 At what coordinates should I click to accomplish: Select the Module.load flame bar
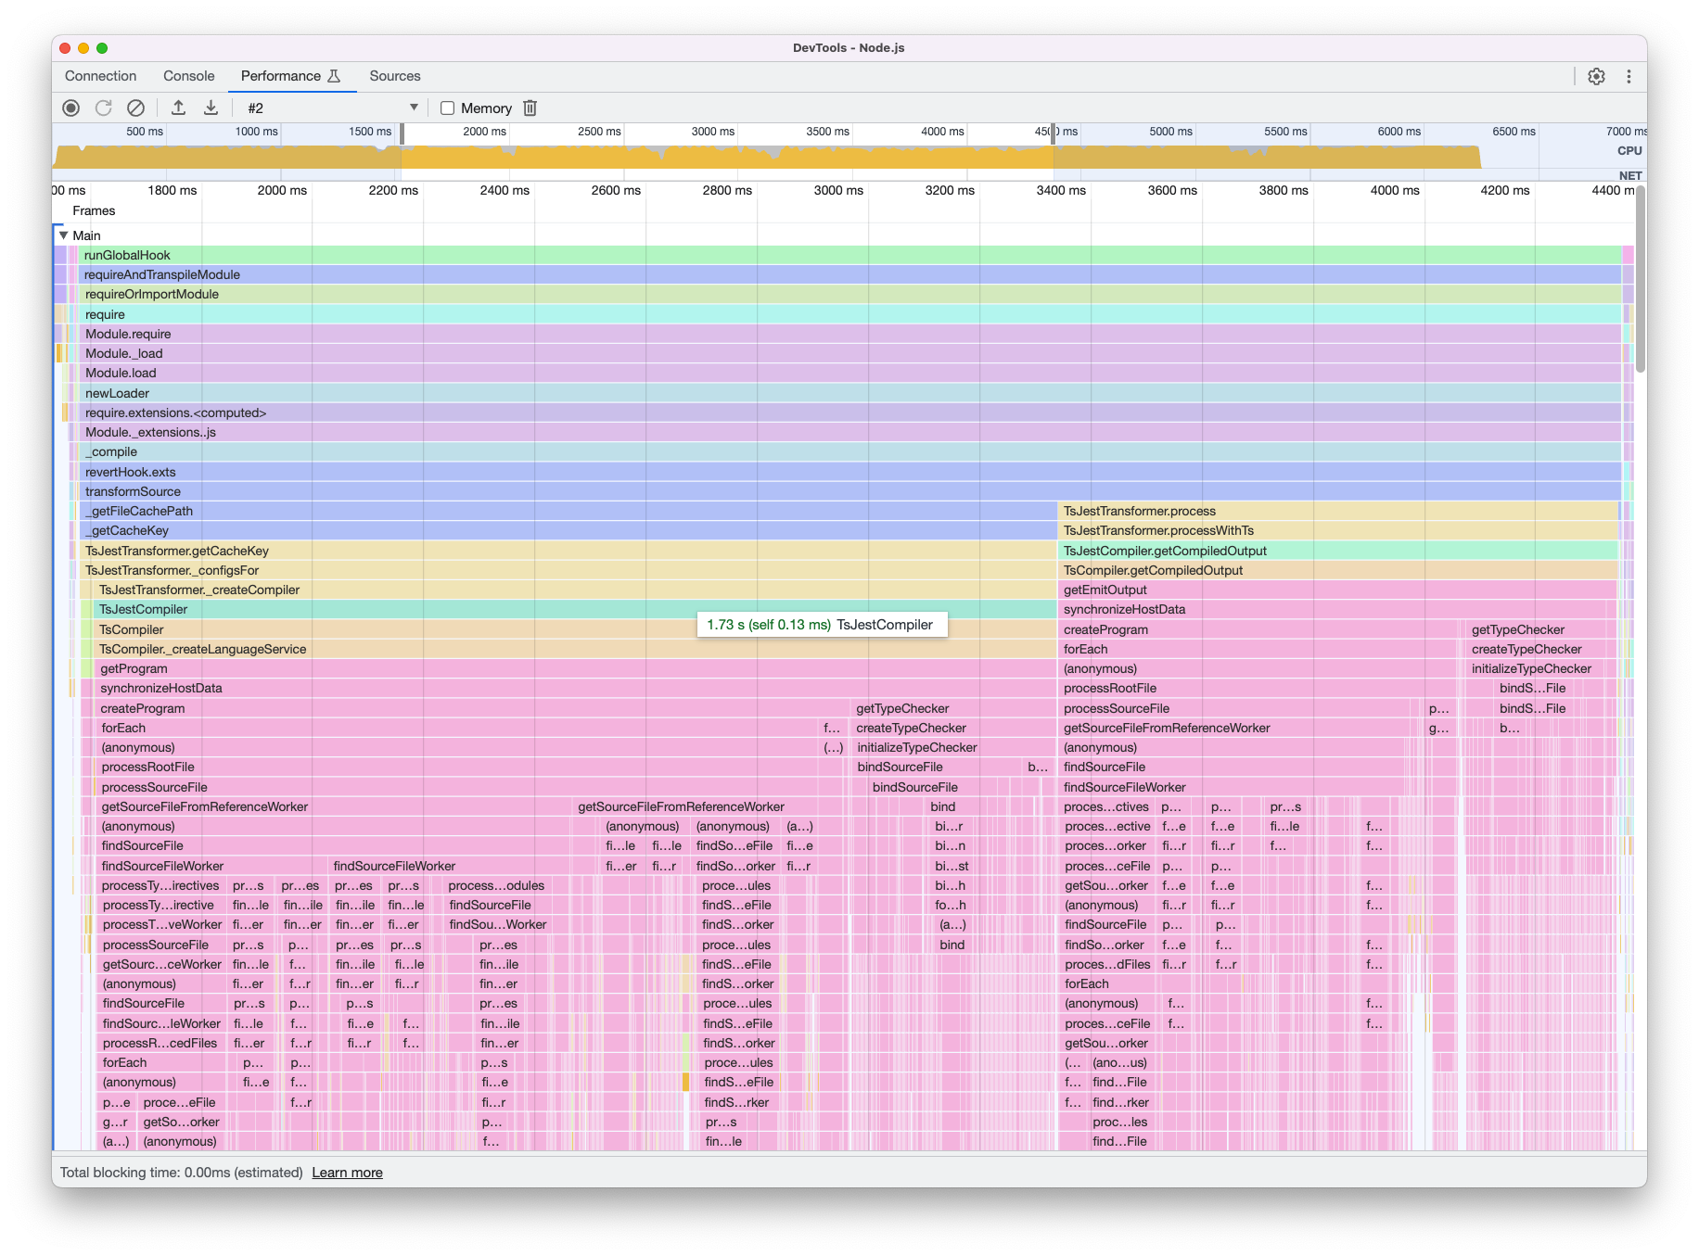tap(849, 373)
